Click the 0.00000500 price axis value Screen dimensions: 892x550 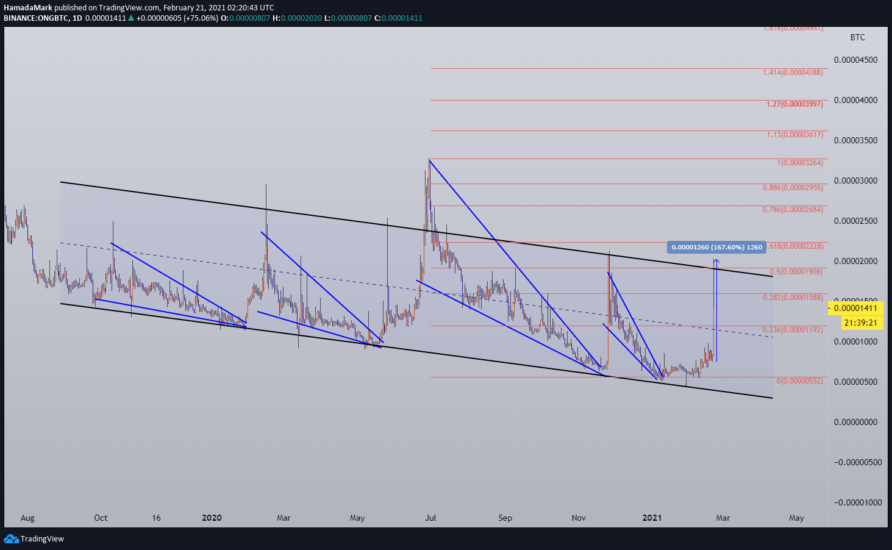click(856, 382)
